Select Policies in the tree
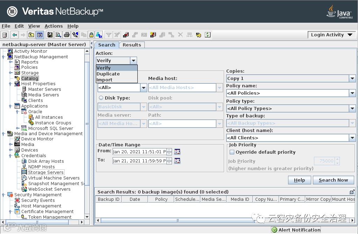 click(x=29, y=67)
